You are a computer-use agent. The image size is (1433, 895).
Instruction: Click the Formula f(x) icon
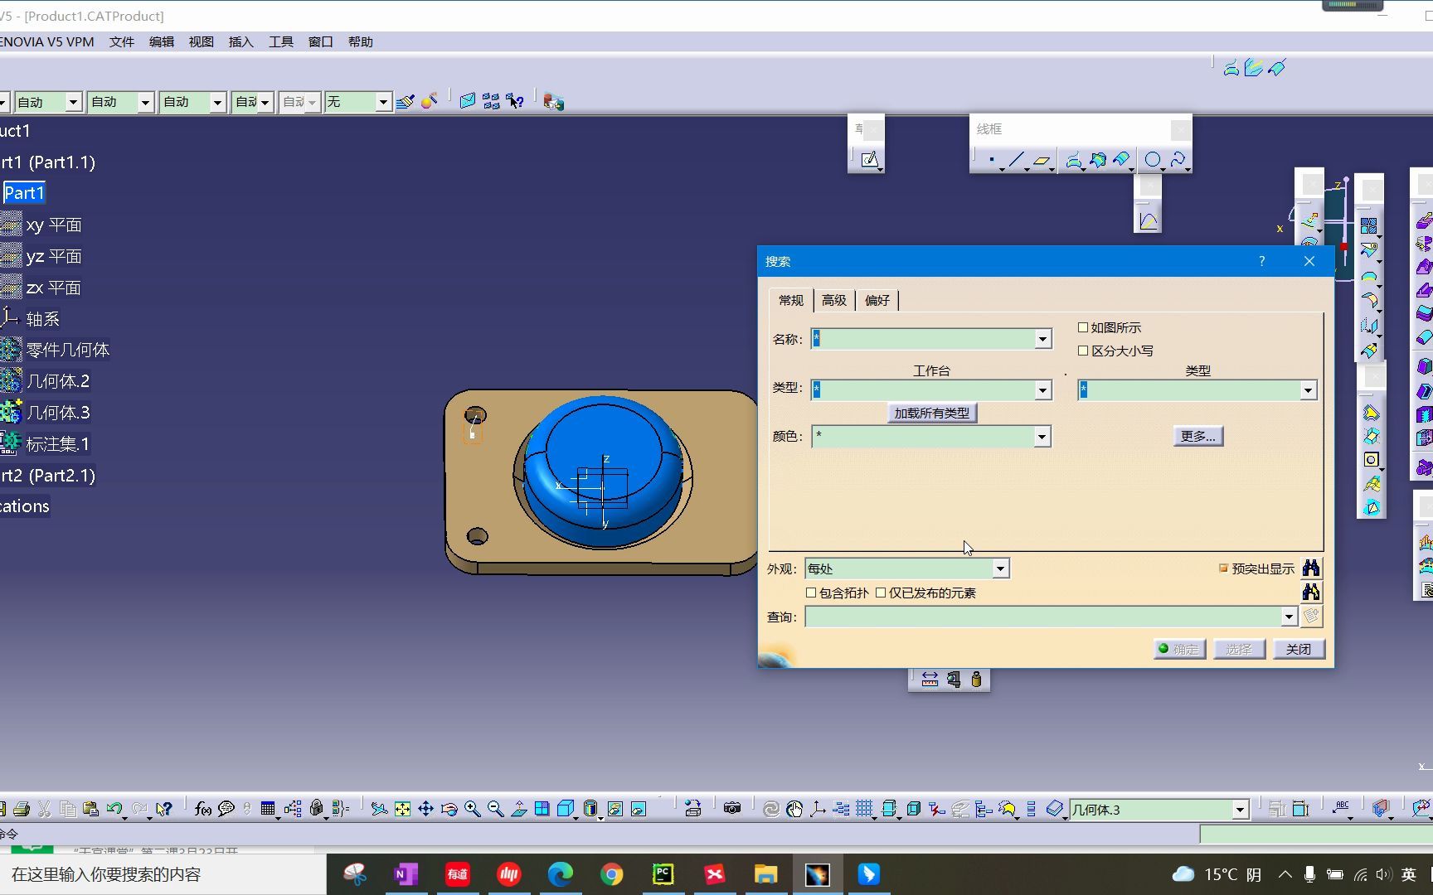(x=202, y=809)
